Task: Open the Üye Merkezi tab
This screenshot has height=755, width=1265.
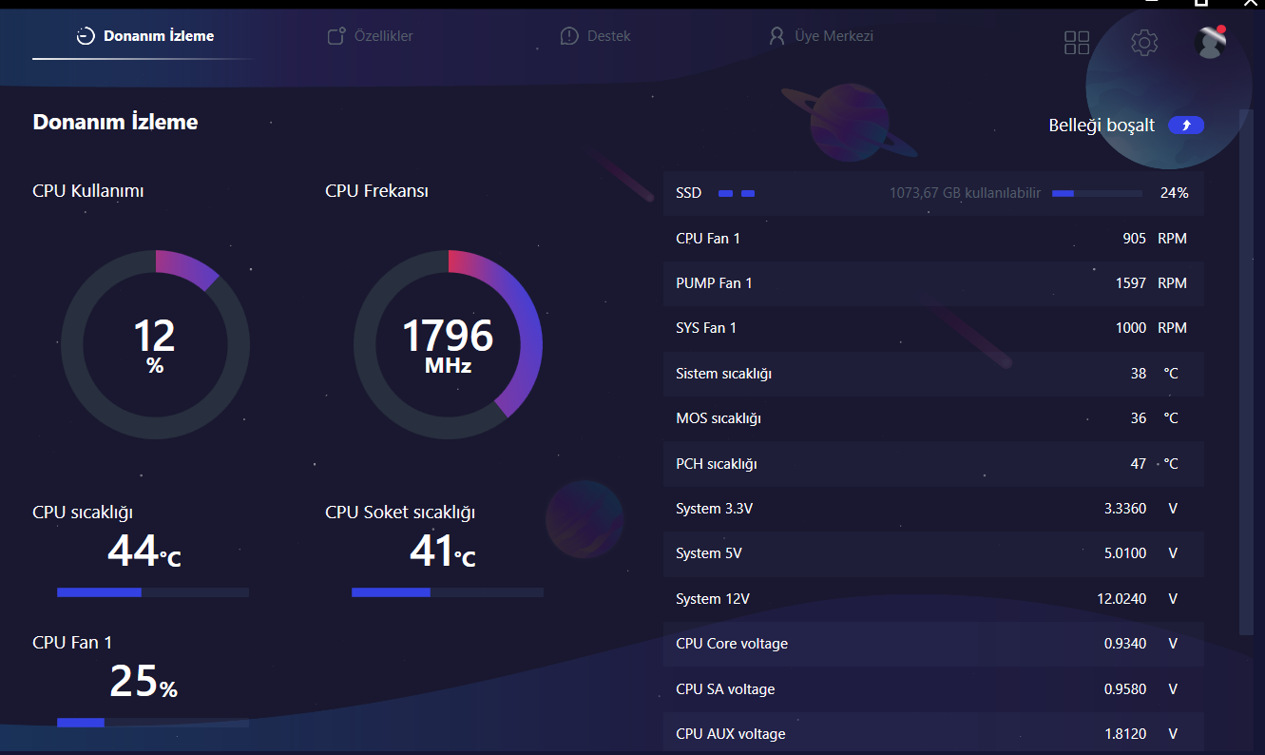Action: [x=820, y=36]
